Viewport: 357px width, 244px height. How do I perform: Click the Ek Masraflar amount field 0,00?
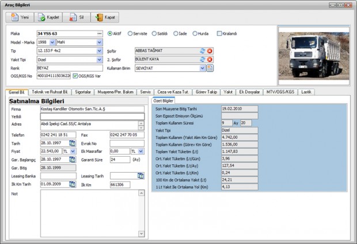pos(120,151)
